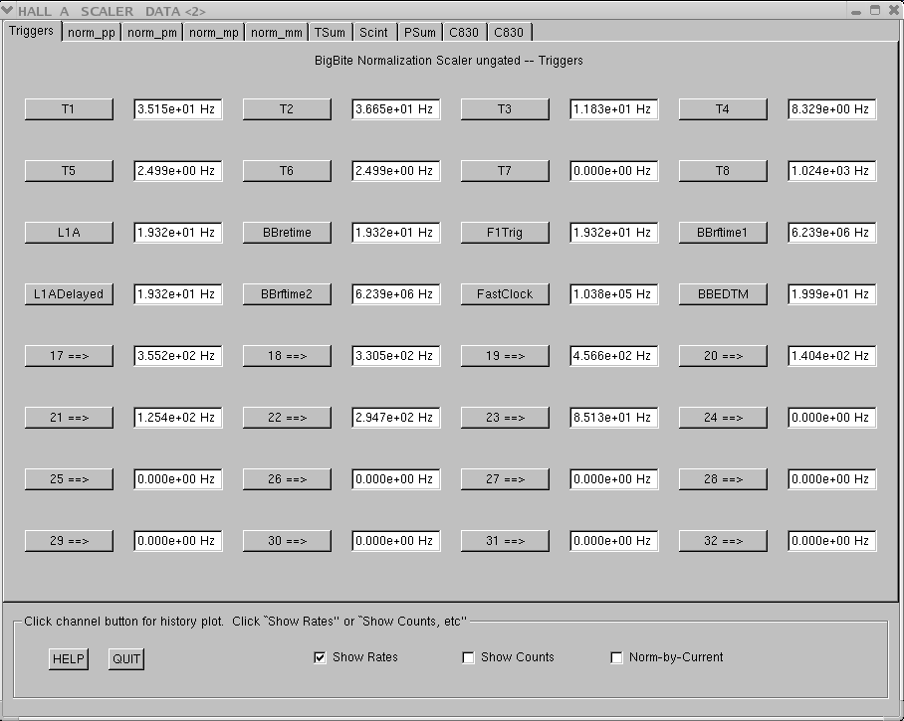The width and height of the screenshot is (904, 721).
Task: Tick the Show Counts checkbox
Action: 468,657
